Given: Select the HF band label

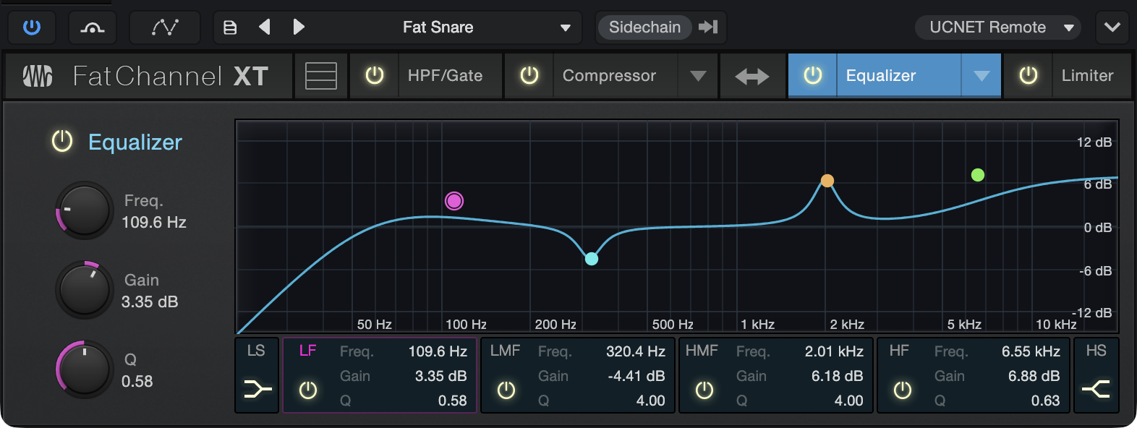Looking at the screenshot, I should coord(899,351).
